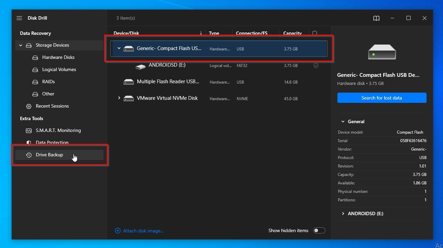Collapse the Generic- Compact Flash disk row
The width and height of the screenshot is (443, 248).
tap(119, 48)
